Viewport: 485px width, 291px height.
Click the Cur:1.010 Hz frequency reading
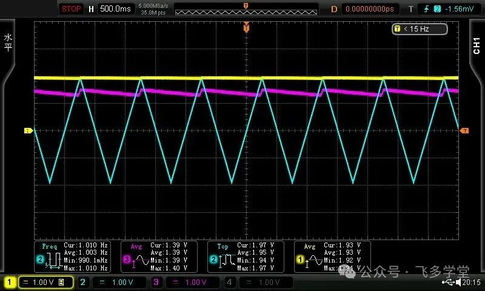click(85, 245)
